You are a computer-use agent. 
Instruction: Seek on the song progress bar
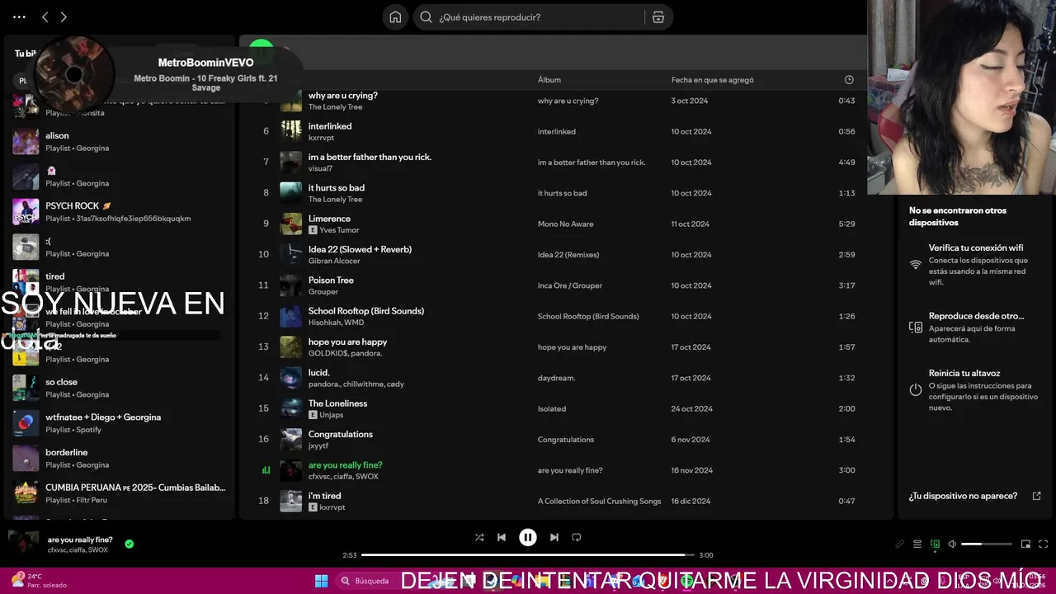[528, 555]
